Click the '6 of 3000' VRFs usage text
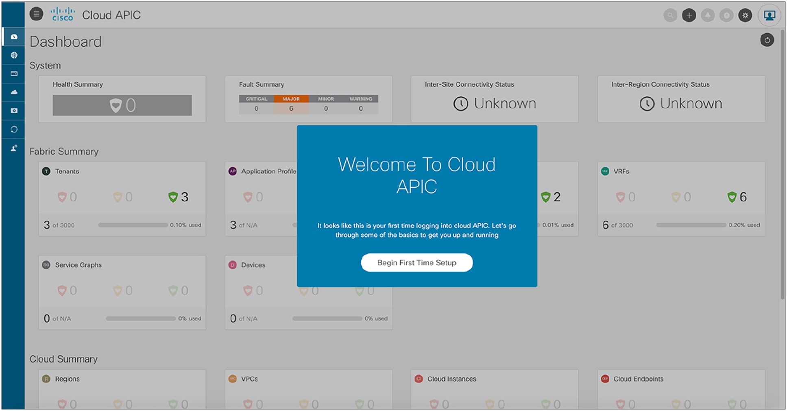This screenshot has width=787, height=411. point(618,225)
